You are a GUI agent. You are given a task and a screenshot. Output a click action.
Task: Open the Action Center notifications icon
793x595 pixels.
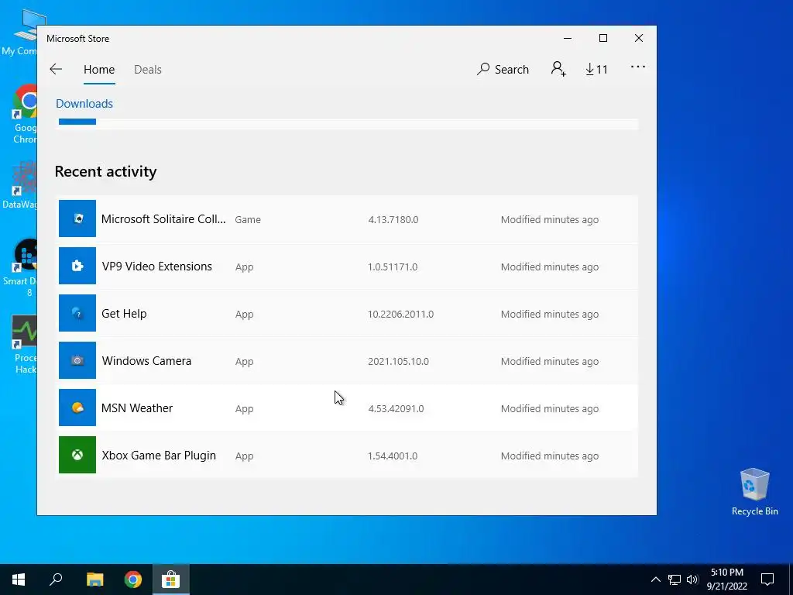(x=767, y=580)
